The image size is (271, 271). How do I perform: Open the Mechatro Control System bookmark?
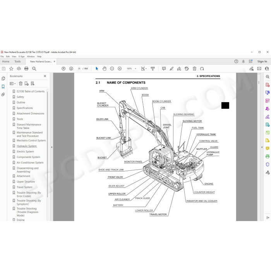31,141
